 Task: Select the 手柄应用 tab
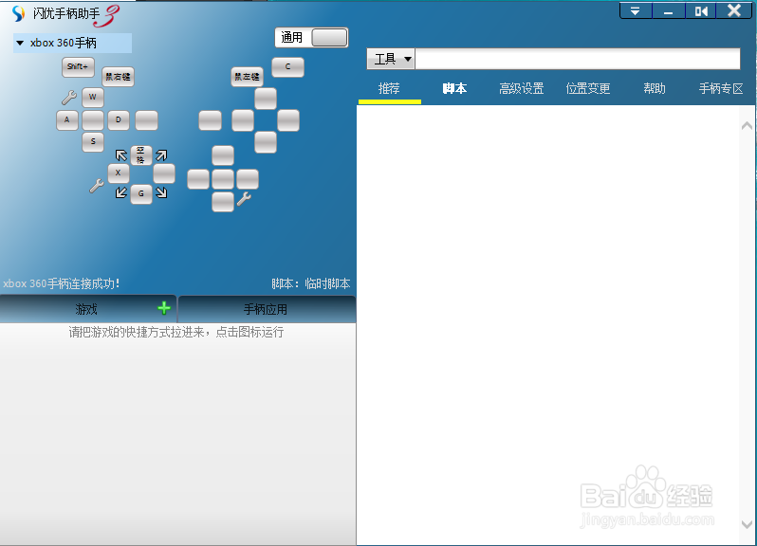267,309
